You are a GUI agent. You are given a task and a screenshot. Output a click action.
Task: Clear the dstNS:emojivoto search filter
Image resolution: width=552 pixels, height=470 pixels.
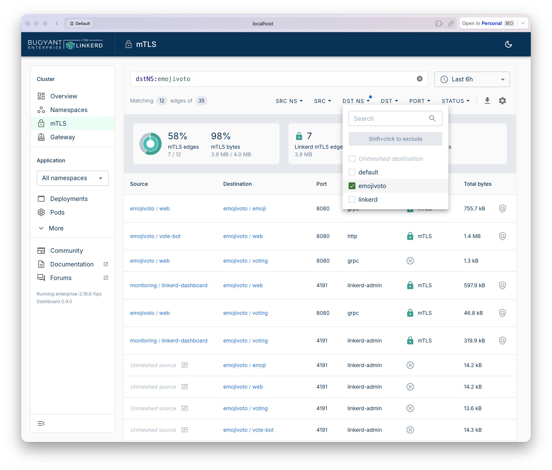coord(419,79)
